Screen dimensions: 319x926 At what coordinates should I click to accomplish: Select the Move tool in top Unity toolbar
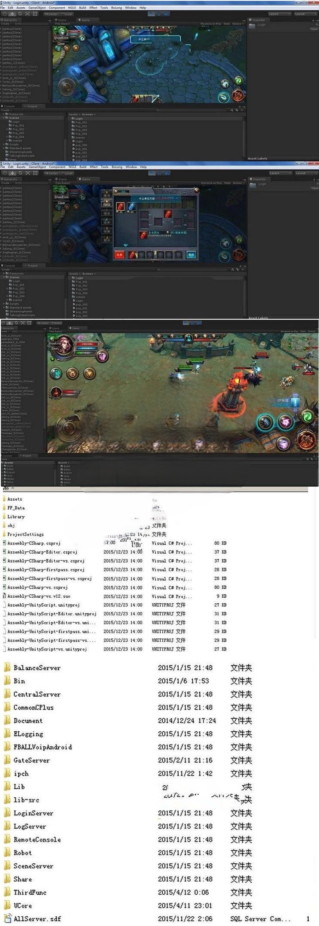click(x=12, y=14)
